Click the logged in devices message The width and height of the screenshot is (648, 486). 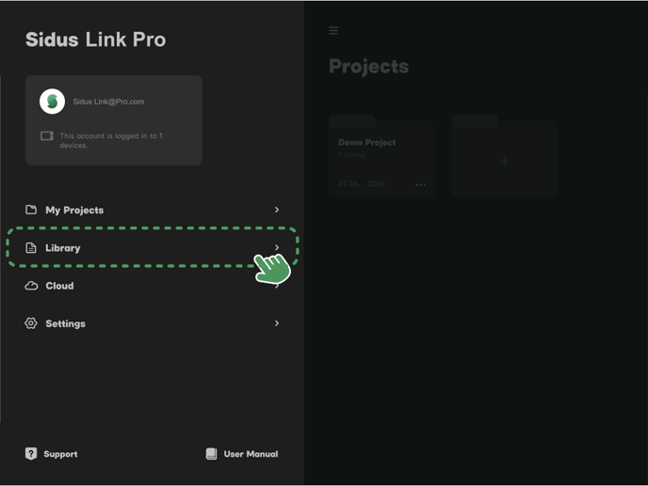(x=111, y=140)
